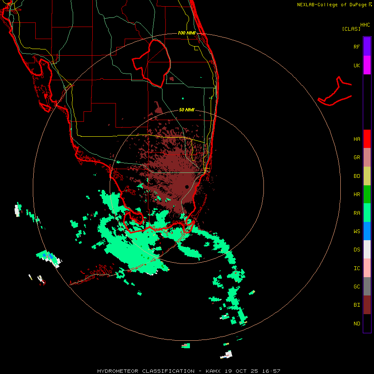Click the UK magenta legend swatch
This screenshot has width=374, height=374.
367,65
